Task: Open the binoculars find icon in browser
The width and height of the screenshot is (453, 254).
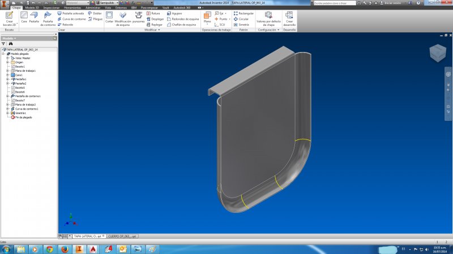Action: 11,44
